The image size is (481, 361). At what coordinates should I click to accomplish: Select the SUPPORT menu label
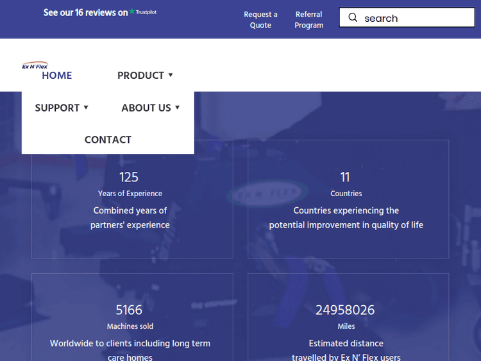pos(57,108)
